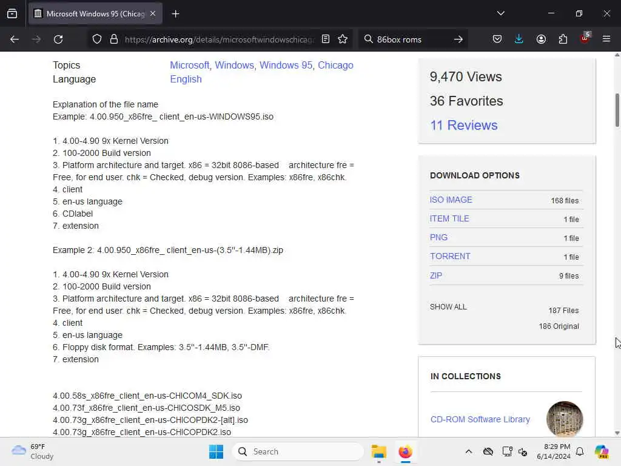Screen dimensions: 621x466
Task: Go forward to the next page
Action: (x=36, y=39)
